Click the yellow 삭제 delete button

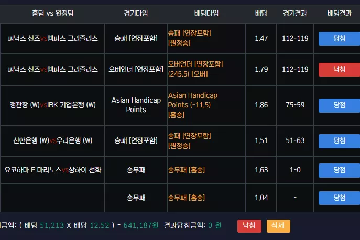(278, 226)
